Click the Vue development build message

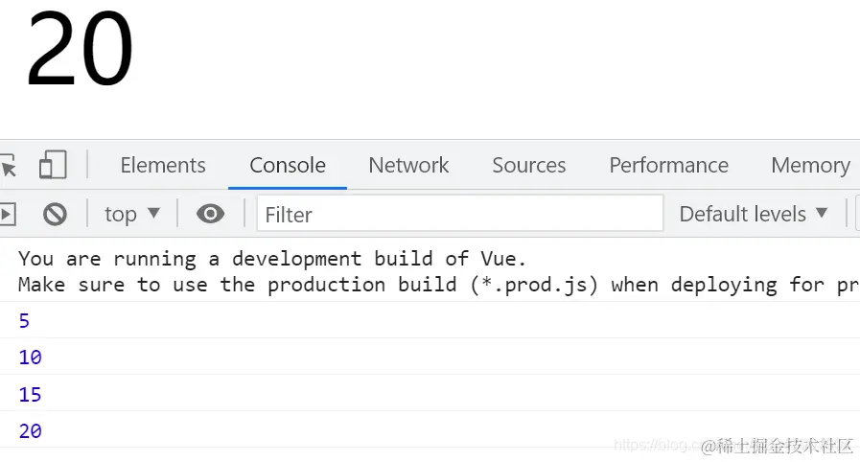click(272, 259)
